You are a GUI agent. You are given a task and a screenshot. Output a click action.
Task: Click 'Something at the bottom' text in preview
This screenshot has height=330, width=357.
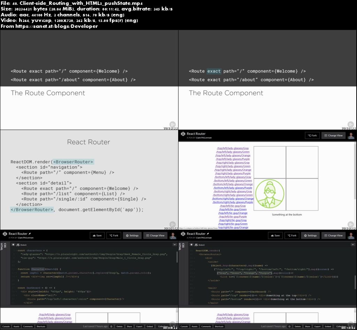[x=287, y=215]
